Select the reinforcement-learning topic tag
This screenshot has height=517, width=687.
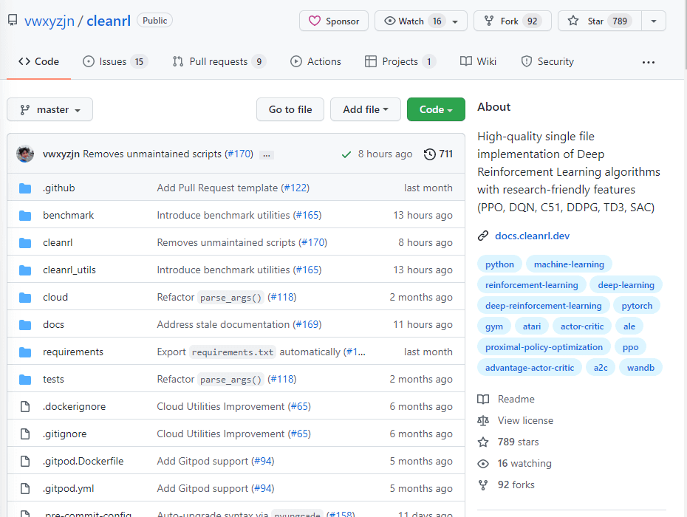532,285
